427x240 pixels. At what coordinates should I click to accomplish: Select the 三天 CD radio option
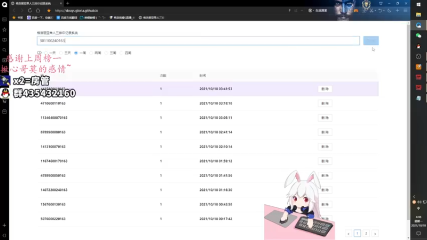point(61,53)
